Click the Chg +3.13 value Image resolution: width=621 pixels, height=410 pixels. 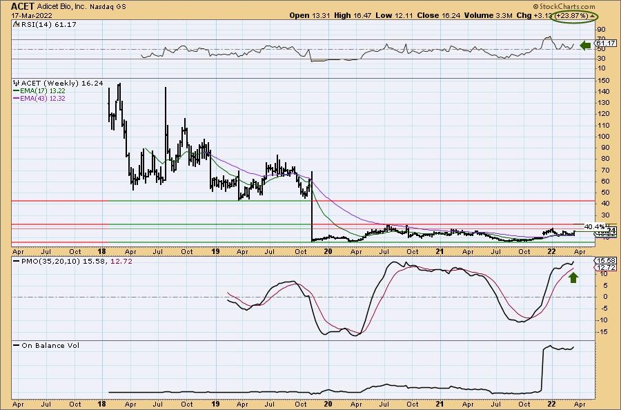tap(535, 15)
